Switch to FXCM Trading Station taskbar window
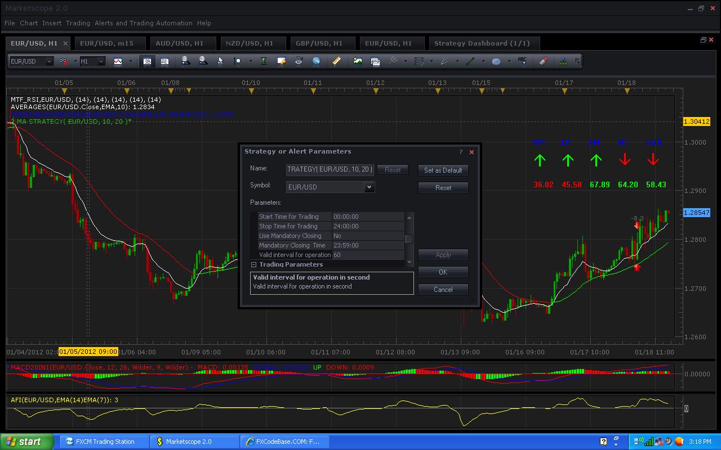Screen dimensions: 721x450 pos(105,442)
